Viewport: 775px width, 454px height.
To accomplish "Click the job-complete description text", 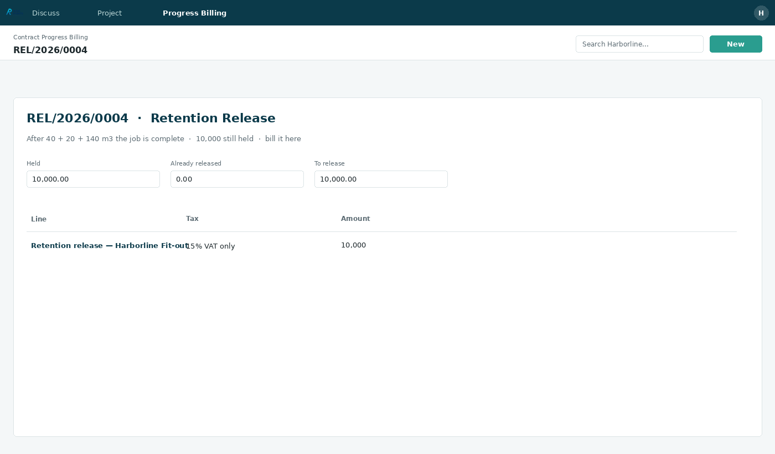I will click(164, 139).
